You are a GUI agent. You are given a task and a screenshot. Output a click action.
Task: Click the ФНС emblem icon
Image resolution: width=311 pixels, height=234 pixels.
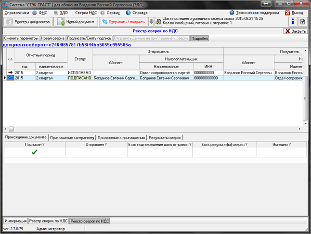pos(35,13)
